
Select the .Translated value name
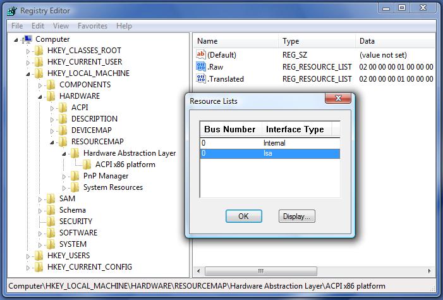tap(226, 79)
